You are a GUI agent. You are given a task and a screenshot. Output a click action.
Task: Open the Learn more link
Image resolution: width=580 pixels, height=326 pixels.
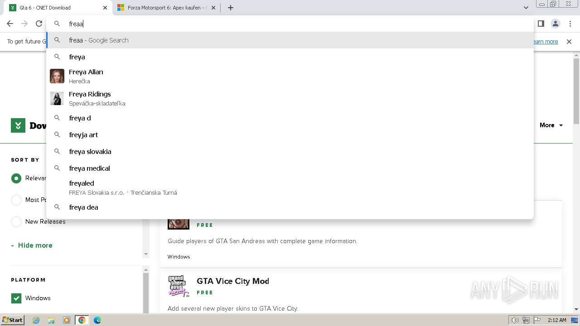click(546, 41)
